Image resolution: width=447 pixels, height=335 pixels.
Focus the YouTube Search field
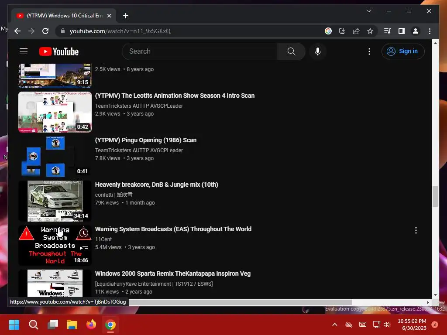200,51
